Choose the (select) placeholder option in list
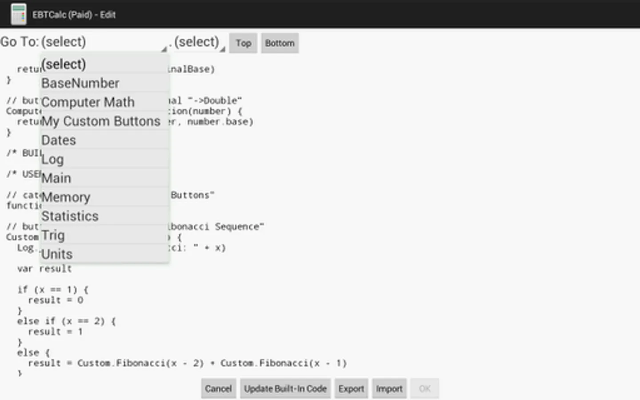 pyautogui.click(x=104, y=64)
